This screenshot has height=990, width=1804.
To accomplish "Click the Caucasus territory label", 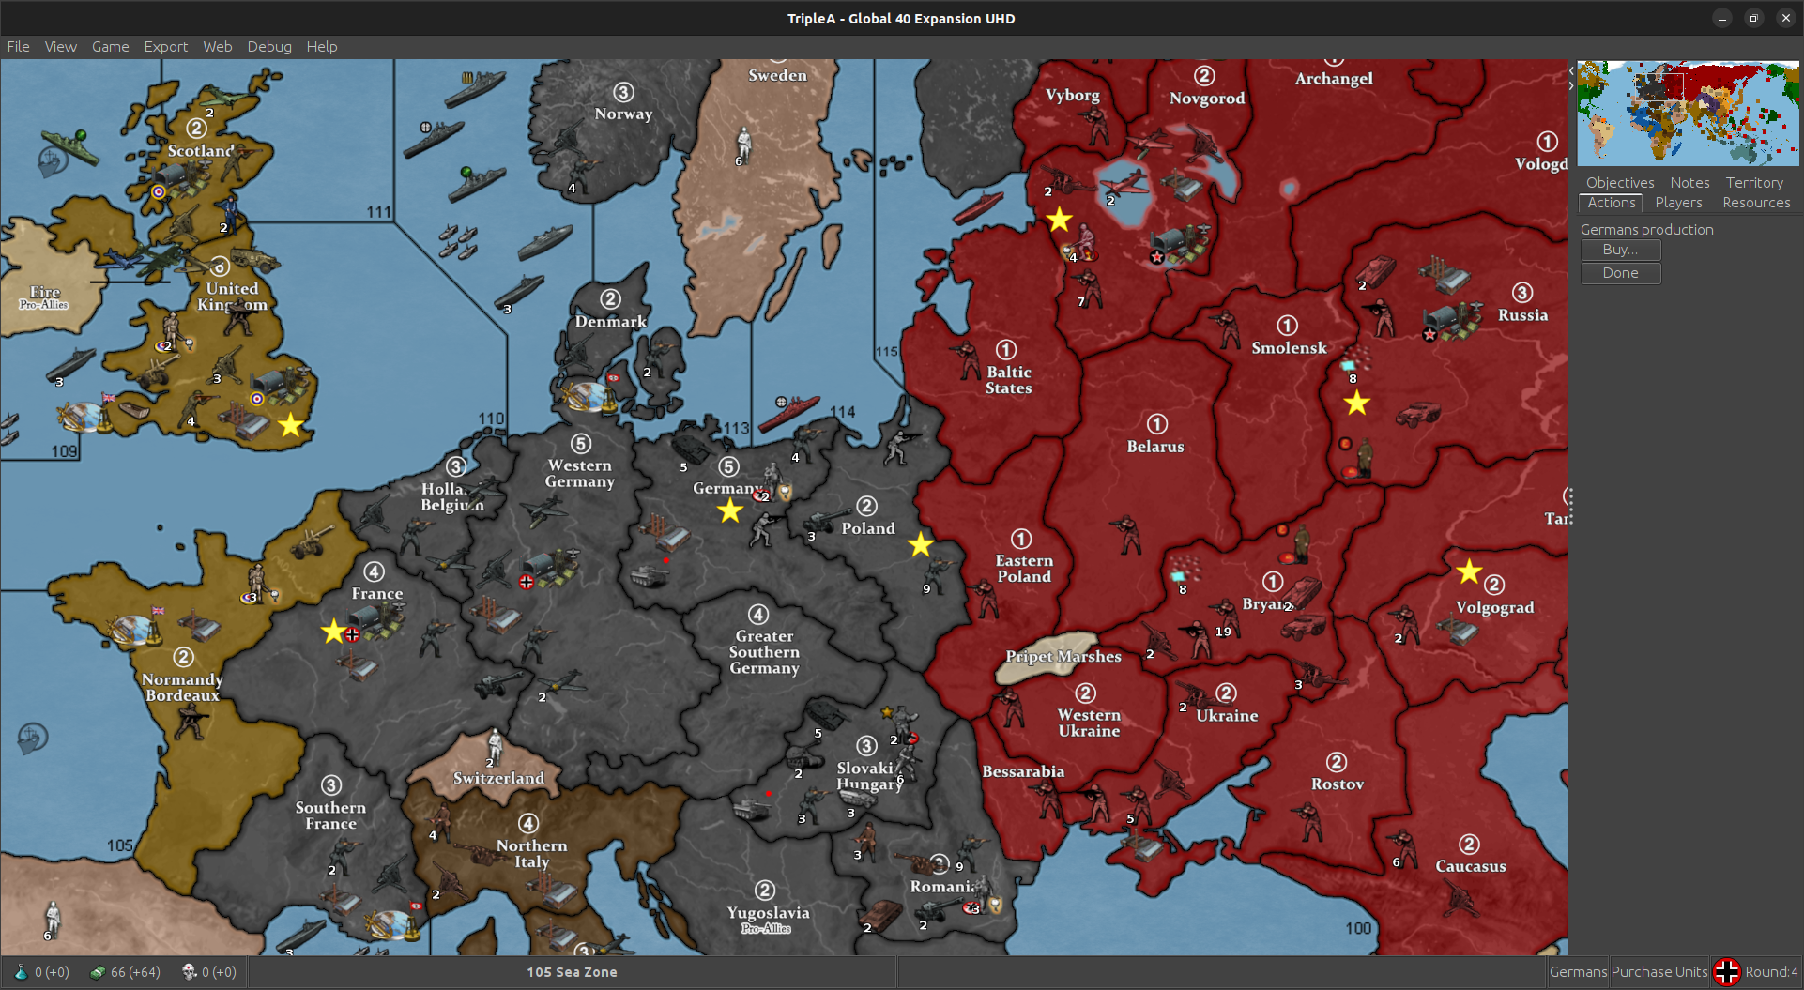I will (x=1471, y=867).
